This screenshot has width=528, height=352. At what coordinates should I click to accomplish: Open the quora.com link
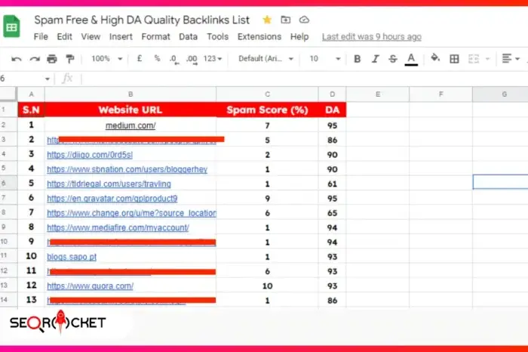91,286
